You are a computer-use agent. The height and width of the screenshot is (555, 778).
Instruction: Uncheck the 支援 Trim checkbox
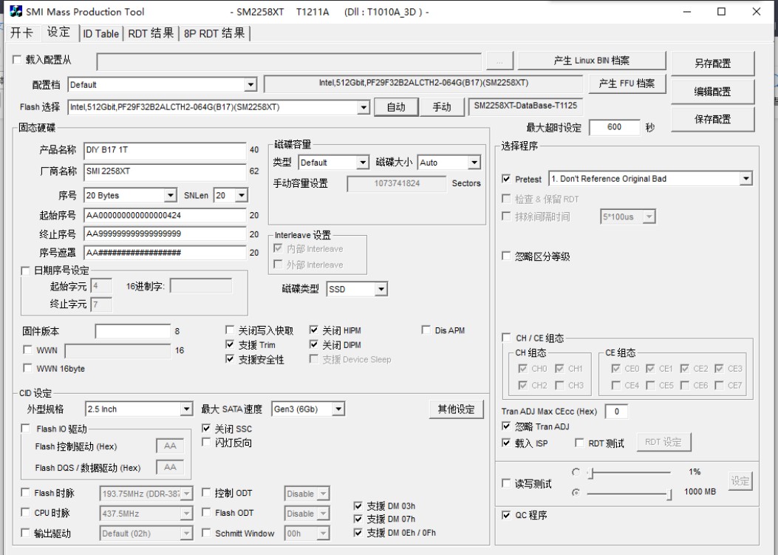(x=230, y=345)
